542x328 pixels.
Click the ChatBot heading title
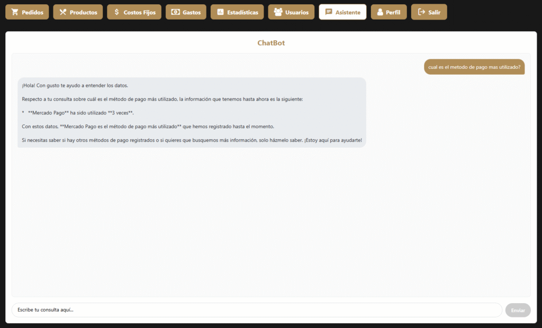[271, 43]
